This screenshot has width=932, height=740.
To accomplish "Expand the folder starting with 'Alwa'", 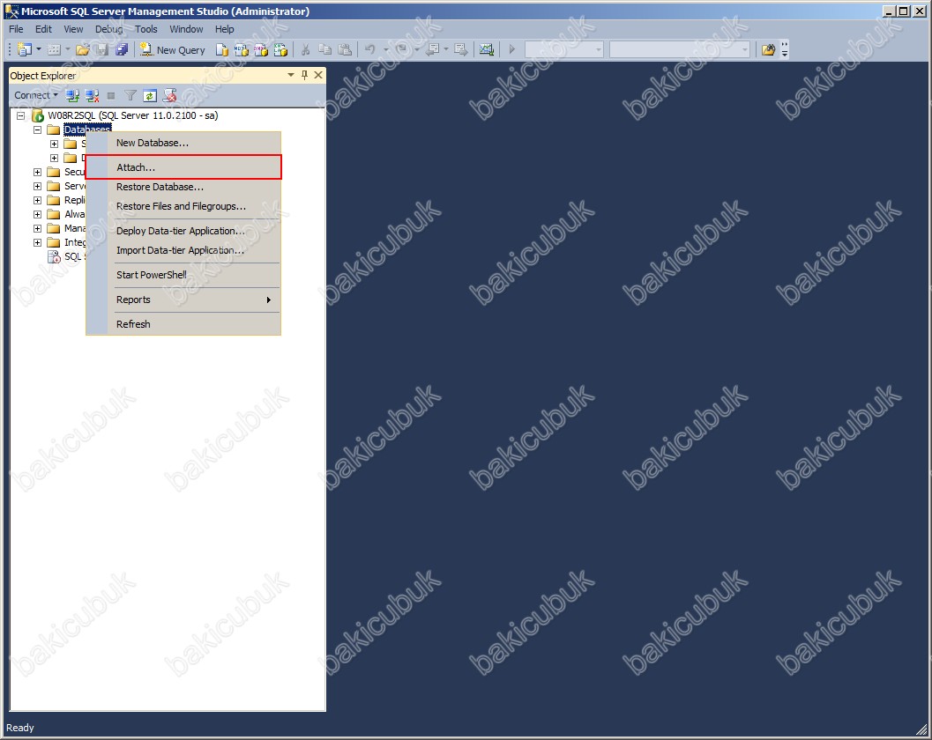I will [x=37, y=214].
